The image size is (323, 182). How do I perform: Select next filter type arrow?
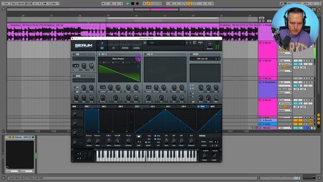coord(219,59)
